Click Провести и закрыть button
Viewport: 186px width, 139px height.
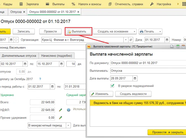(167, 132)
